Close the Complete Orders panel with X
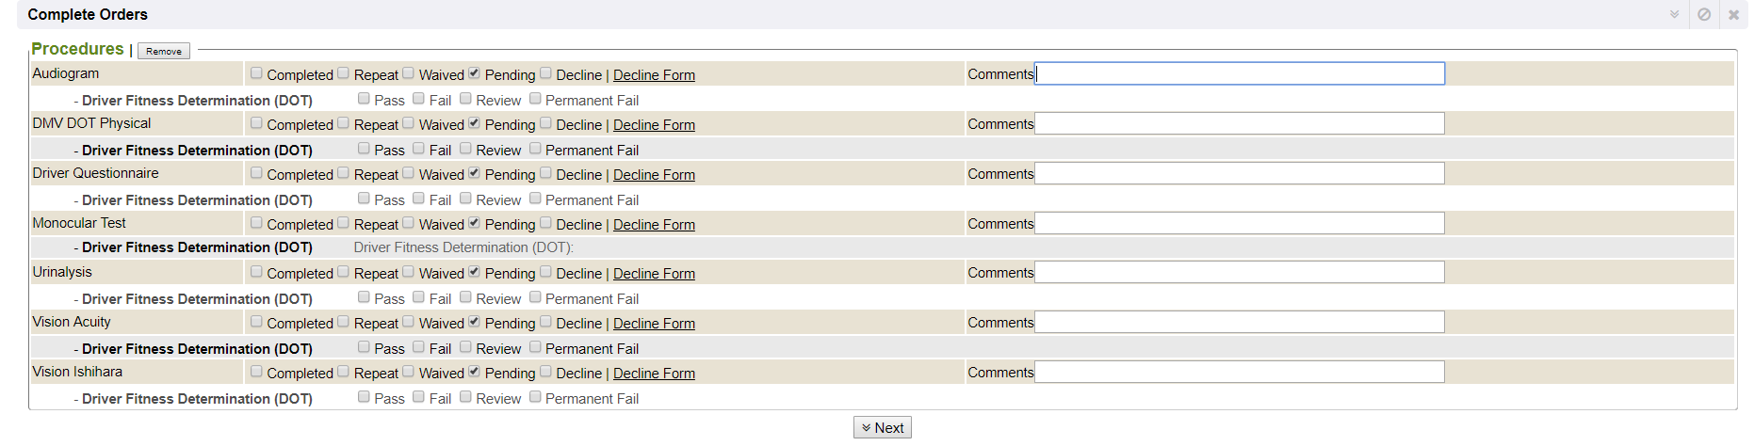 pyautogui.click(x=1733, y=14)
